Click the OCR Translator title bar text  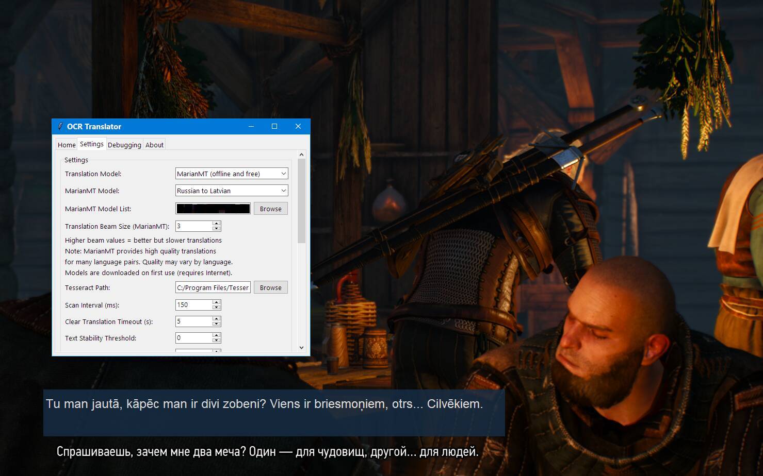click(94, 127)
